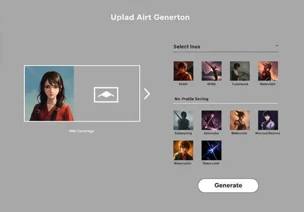Select the Worreard Bounsind style thumbnail
The image size is (304, 212).
point(268,120)
